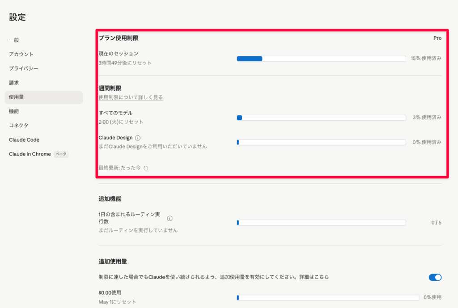Click the すべてのモデル weekly usage bar
Screen dimensions: 458x308
[x=321, y=118]
